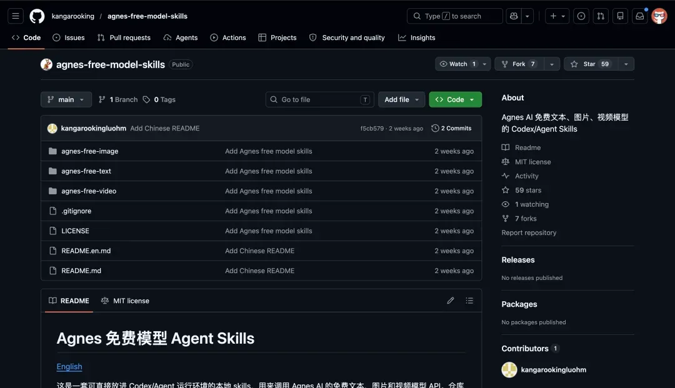Open the Packages section heading
The height and width of the screenshot is (388, 675).
[519, 304]
